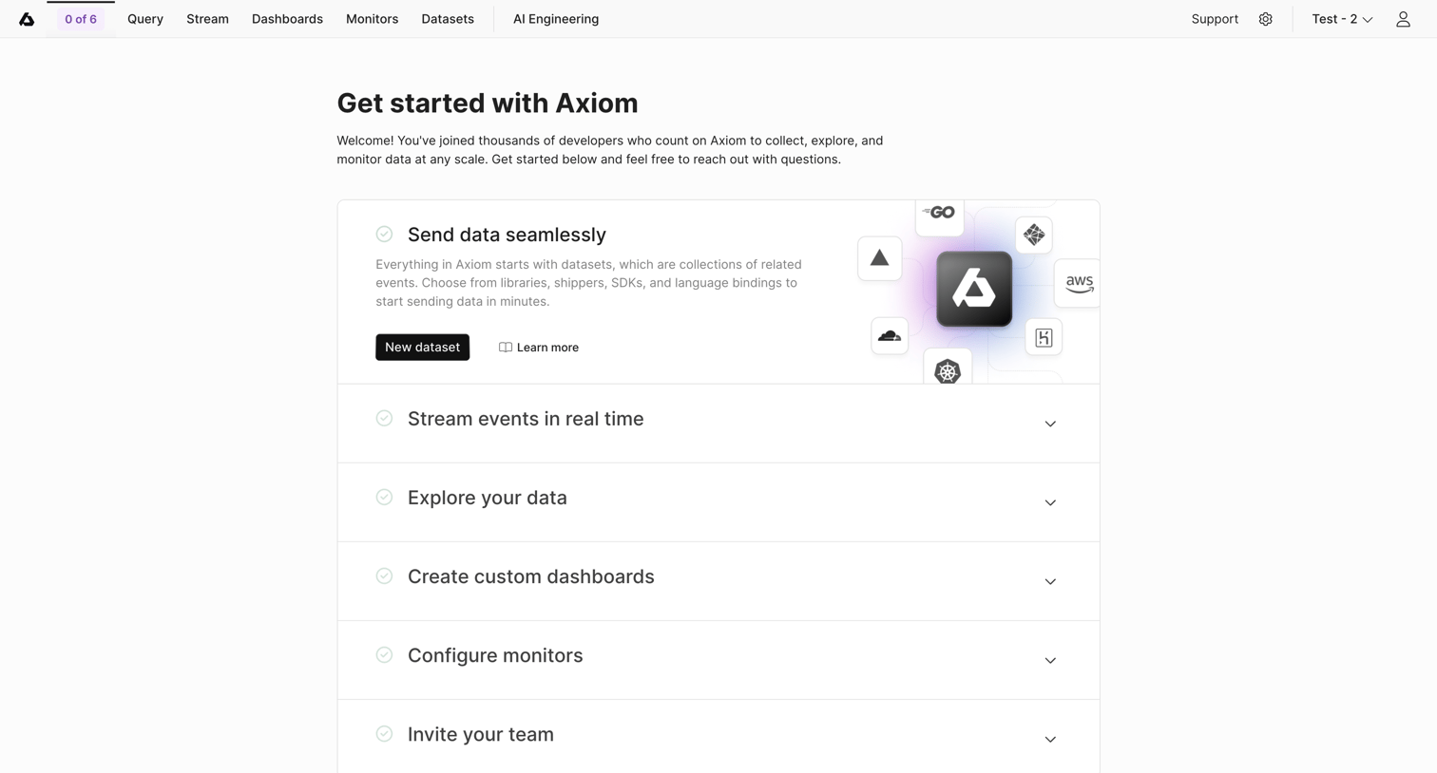Toggle the Configure monitors checkmark

(384, 654)
